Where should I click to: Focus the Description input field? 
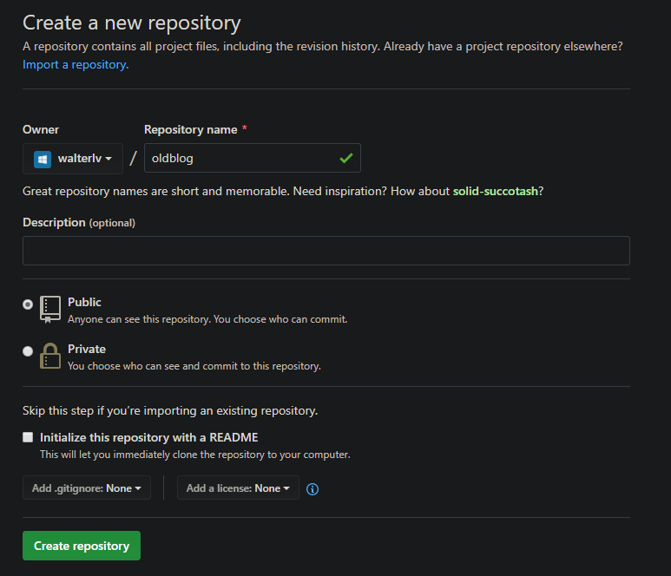pyautogui.click(x=326, y=251)
